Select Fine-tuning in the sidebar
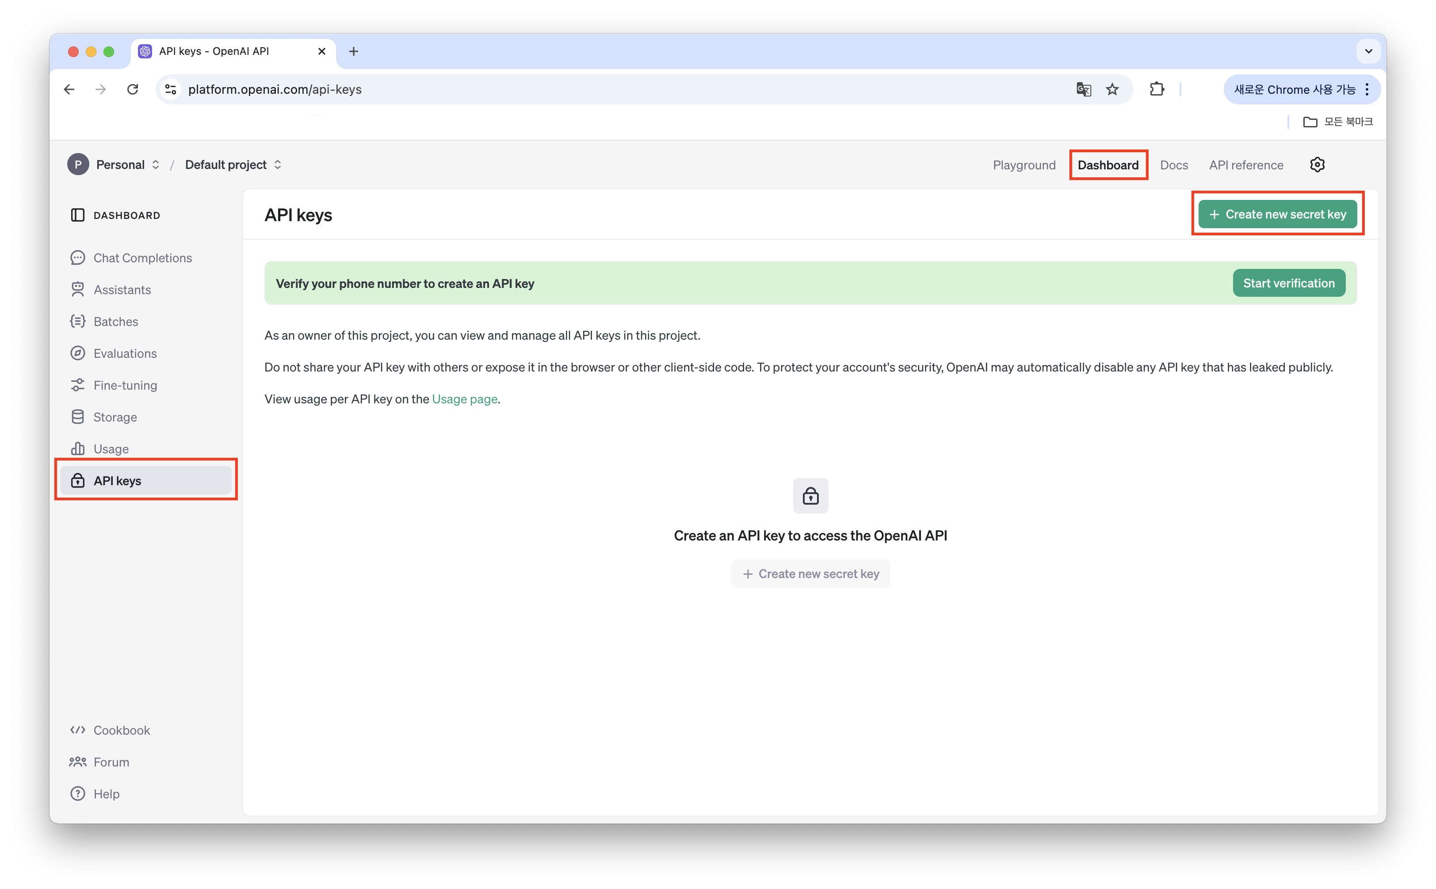The width and height of the screenshot is (1436, 889). click(125, 385)
